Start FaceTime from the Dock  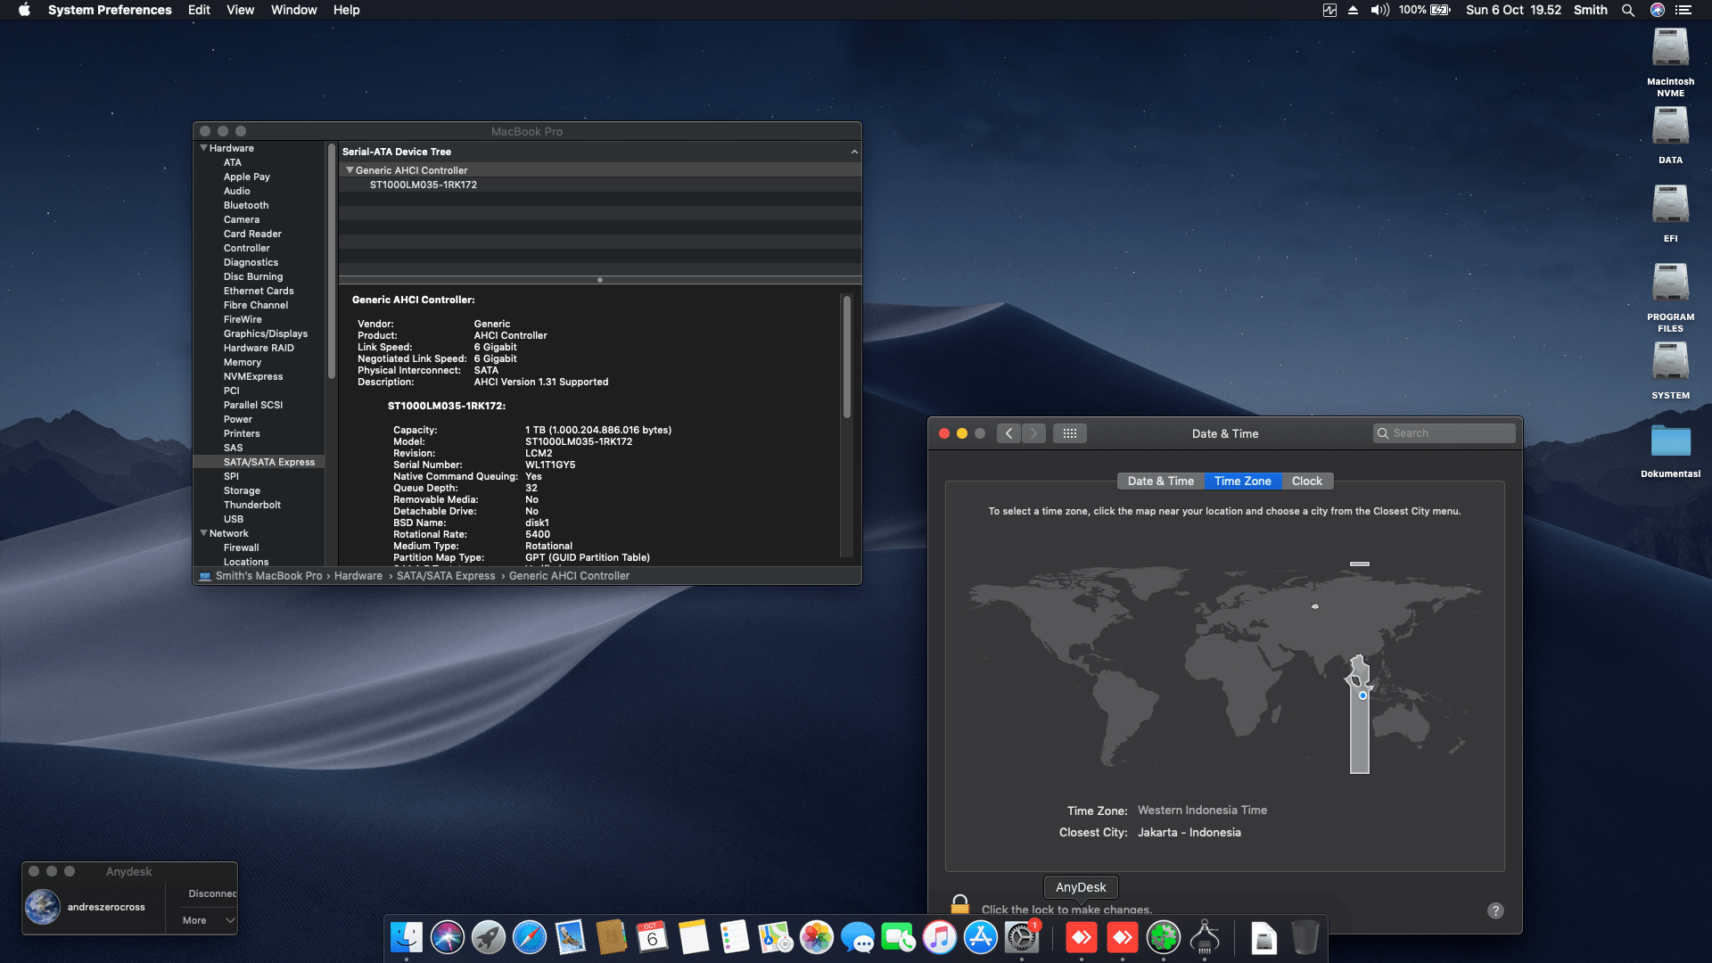click(899, 938)
